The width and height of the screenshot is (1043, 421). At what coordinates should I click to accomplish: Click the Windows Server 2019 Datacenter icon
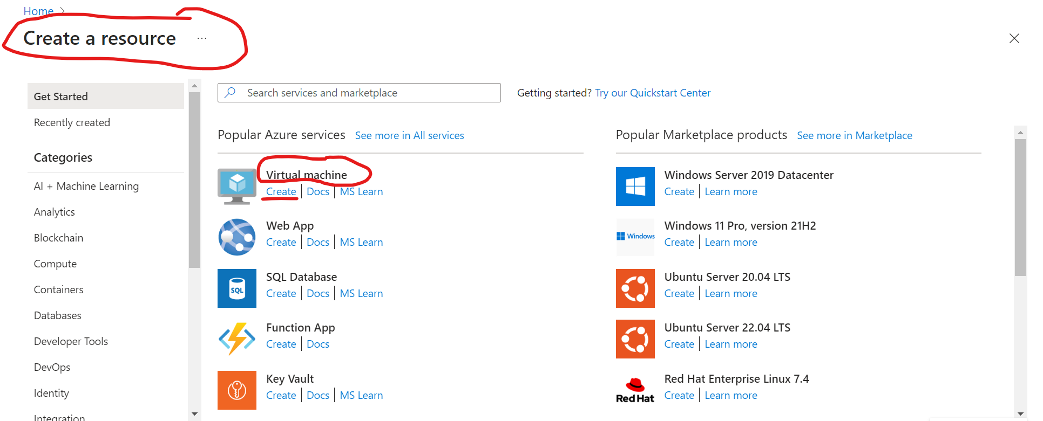coord(635,187)
